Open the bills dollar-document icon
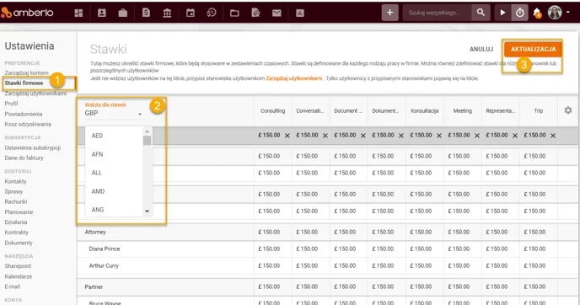 click(x=146, y=13)
